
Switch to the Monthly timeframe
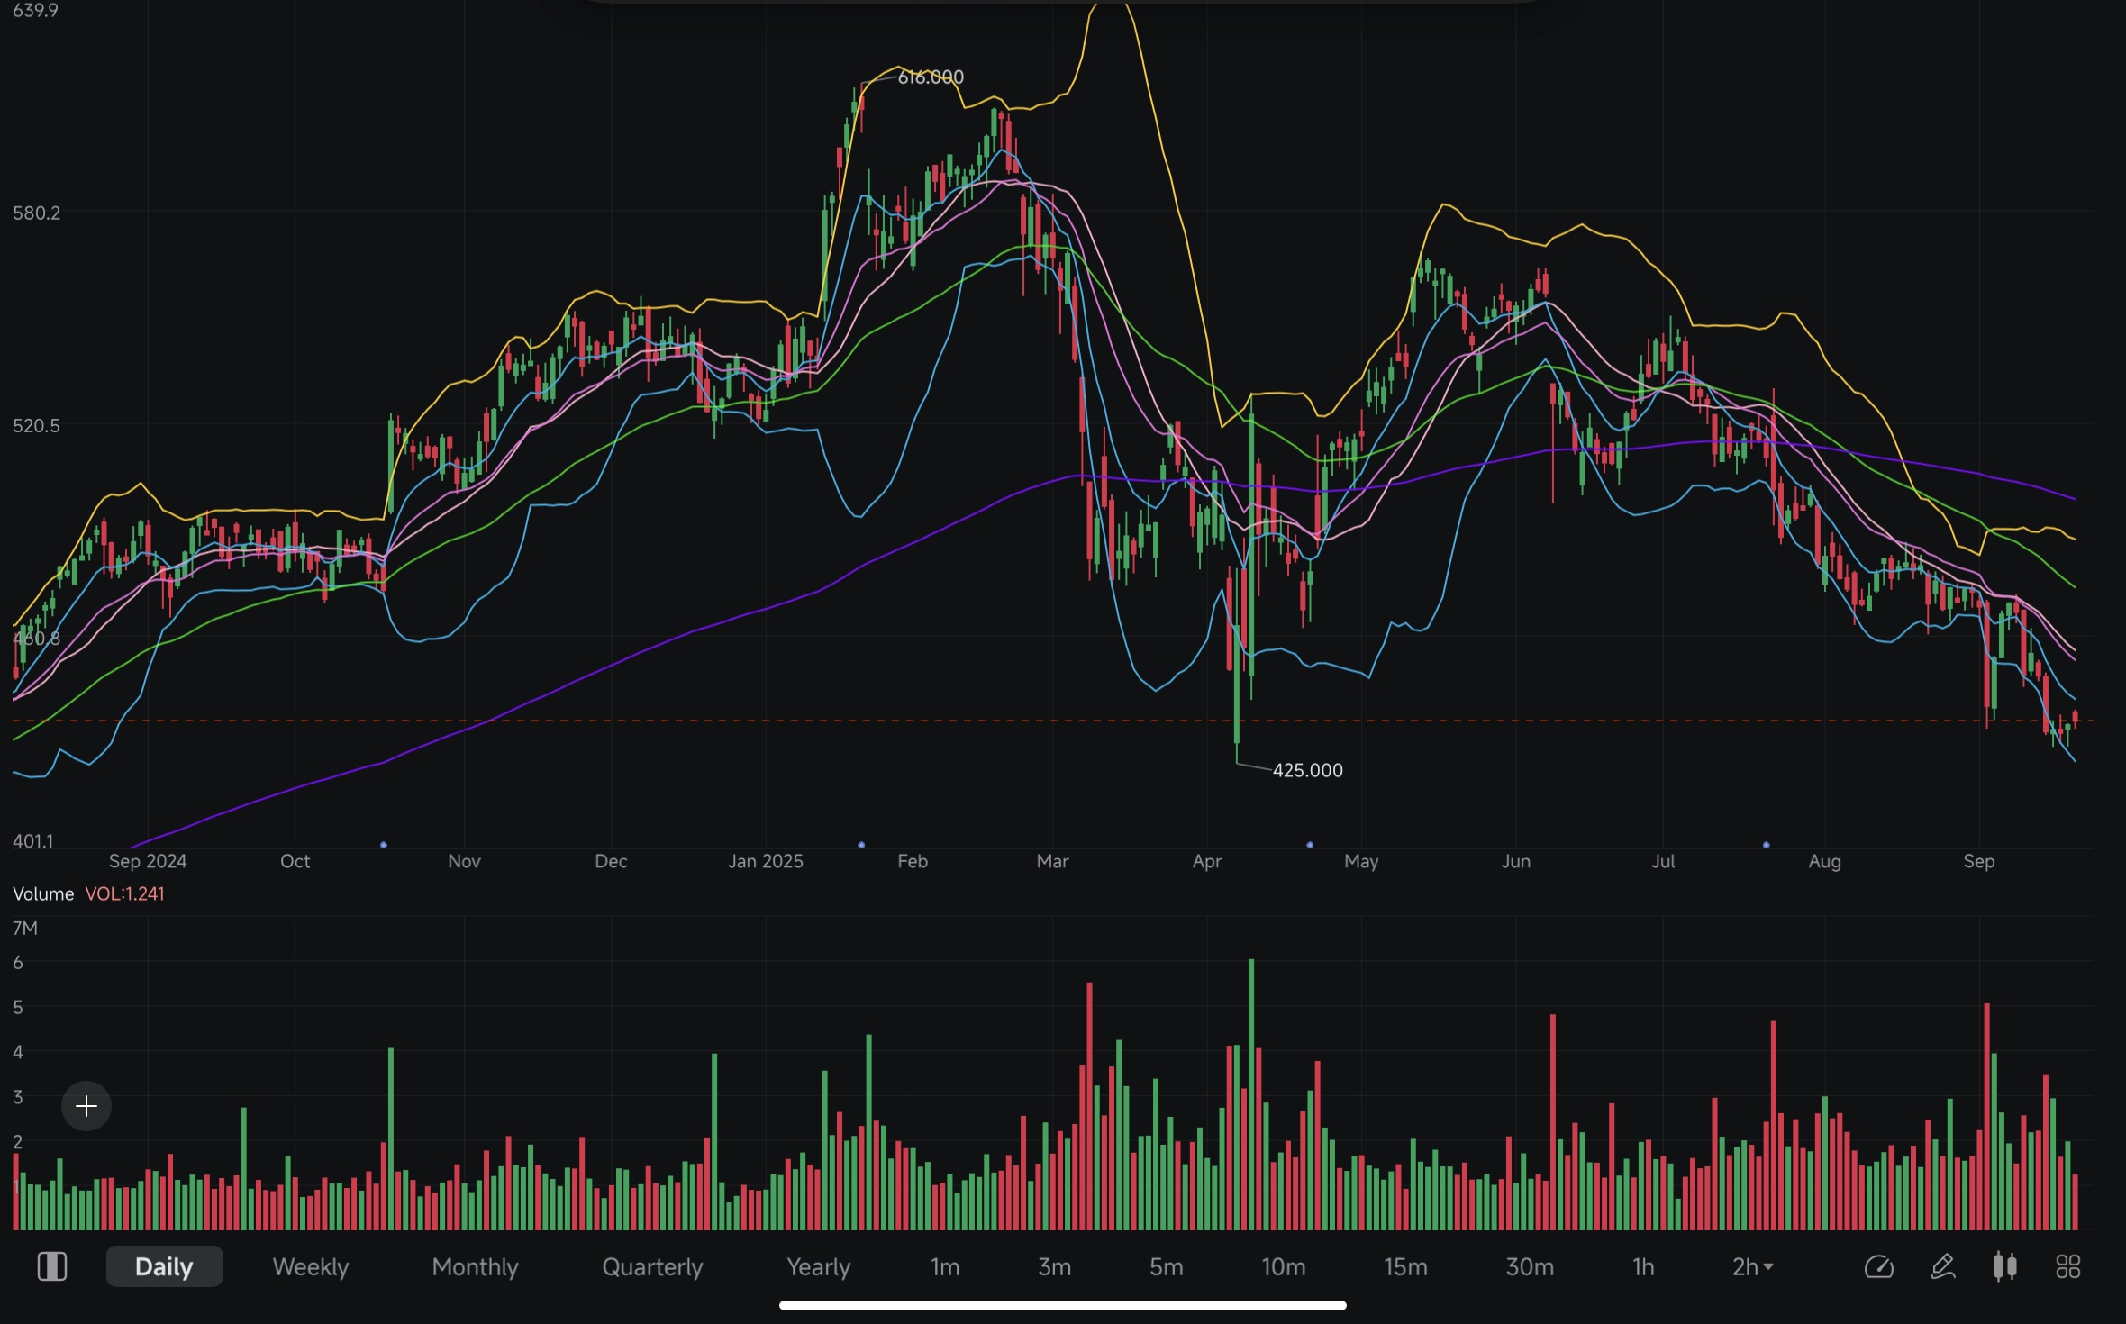(475, 1267)
